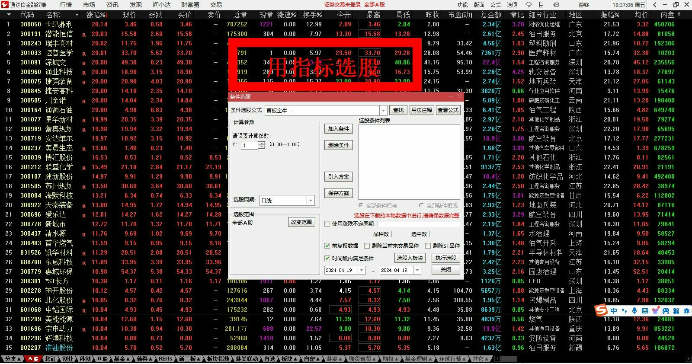Select 全部条件相或 radio button
The width and height of the screenshot is (692, 364).
pos(421,205)
